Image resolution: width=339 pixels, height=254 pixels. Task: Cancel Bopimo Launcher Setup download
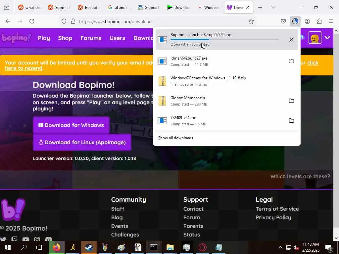click(x=291, y=40)
